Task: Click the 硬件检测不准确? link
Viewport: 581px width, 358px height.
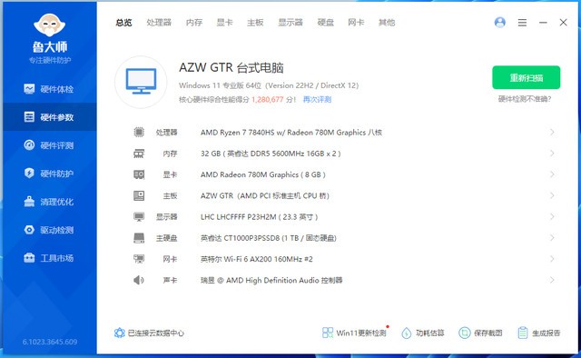Action: (x=525, y=99)
